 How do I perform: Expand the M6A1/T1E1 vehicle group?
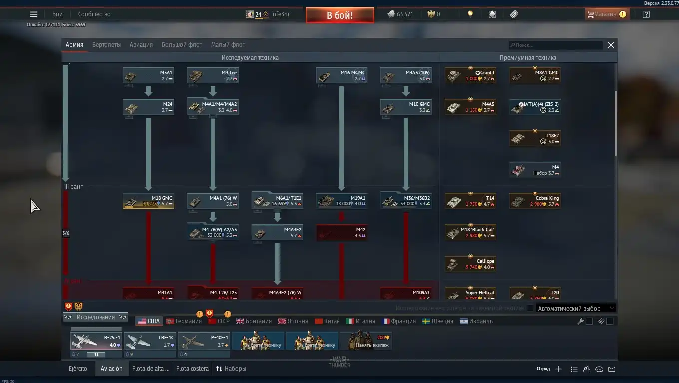tap(277, 201)
